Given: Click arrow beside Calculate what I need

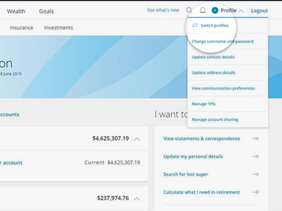Looking at the screenshot, I should pyautogui.click(x=256, y=192).
